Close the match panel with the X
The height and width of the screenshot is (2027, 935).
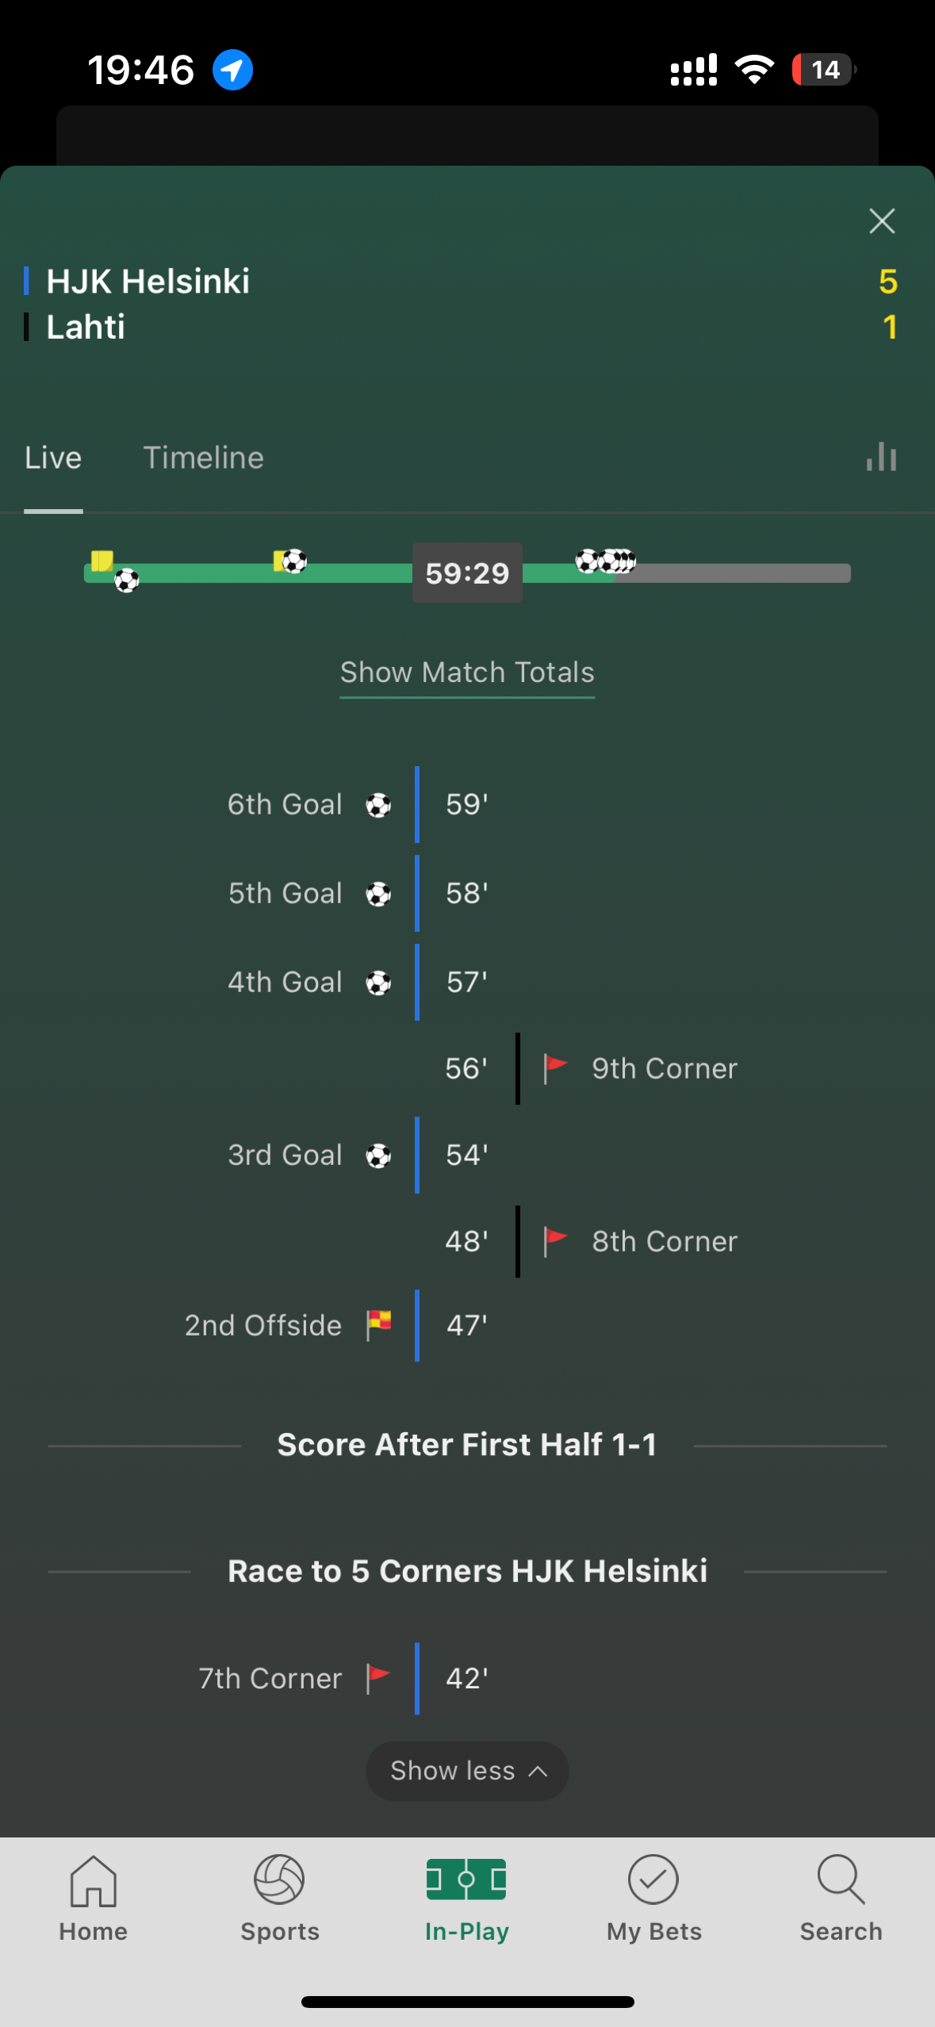(x=882, y=220)
